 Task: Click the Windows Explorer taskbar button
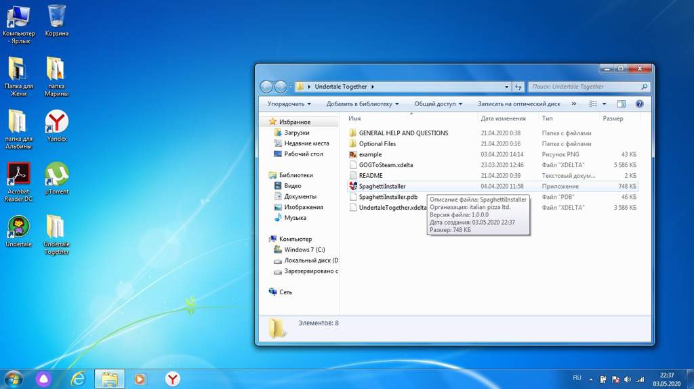pos(109,380)
